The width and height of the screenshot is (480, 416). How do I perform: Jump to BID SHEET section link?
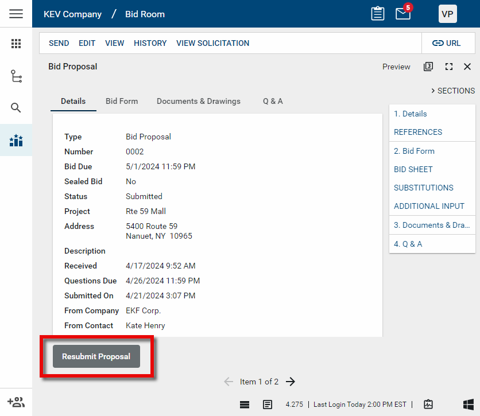pyautogui.click(x=413, y=169)
